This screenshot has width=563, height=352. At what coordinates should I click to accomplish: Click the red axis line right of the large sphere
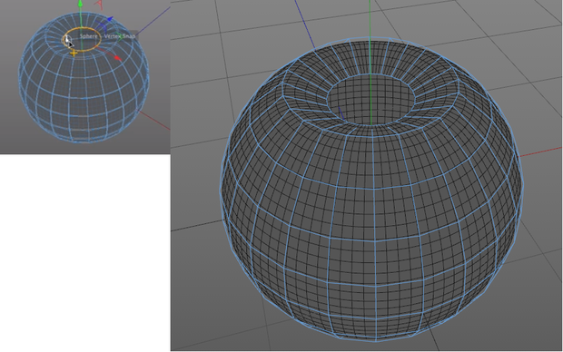540,152
